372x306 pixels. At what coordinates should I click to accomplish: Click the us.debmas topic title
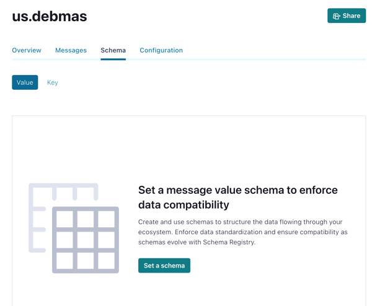[50, 16]
